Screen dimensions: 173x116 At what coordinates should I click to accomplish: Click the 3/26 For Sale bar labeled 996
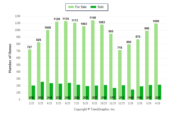point(147,65)
